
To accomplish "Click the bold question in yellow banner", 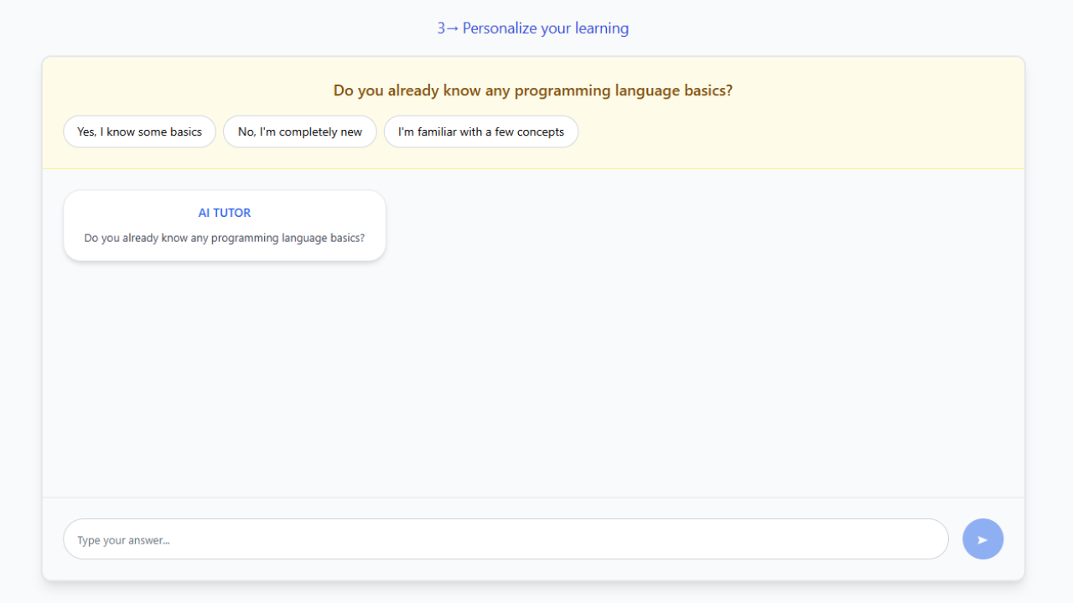I will coord(532,90).
